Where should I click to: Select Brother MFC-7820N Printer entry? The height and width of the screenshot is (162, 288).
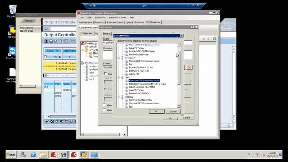click(x=142, y=51)
